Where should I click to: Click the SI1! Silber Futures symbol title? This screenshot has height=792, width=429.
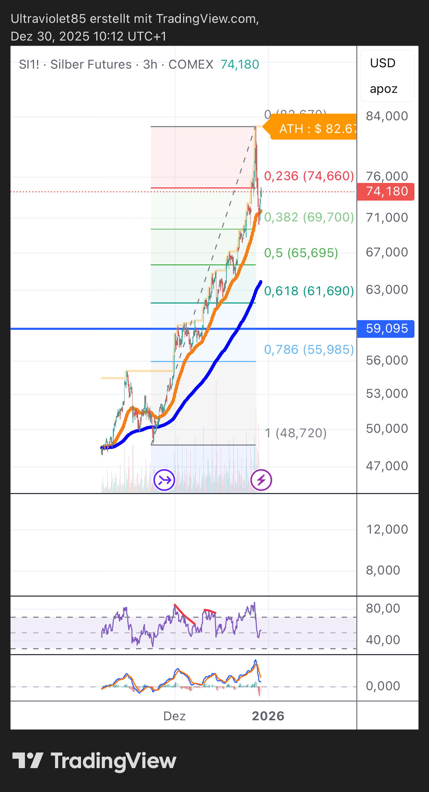point(116,64)
